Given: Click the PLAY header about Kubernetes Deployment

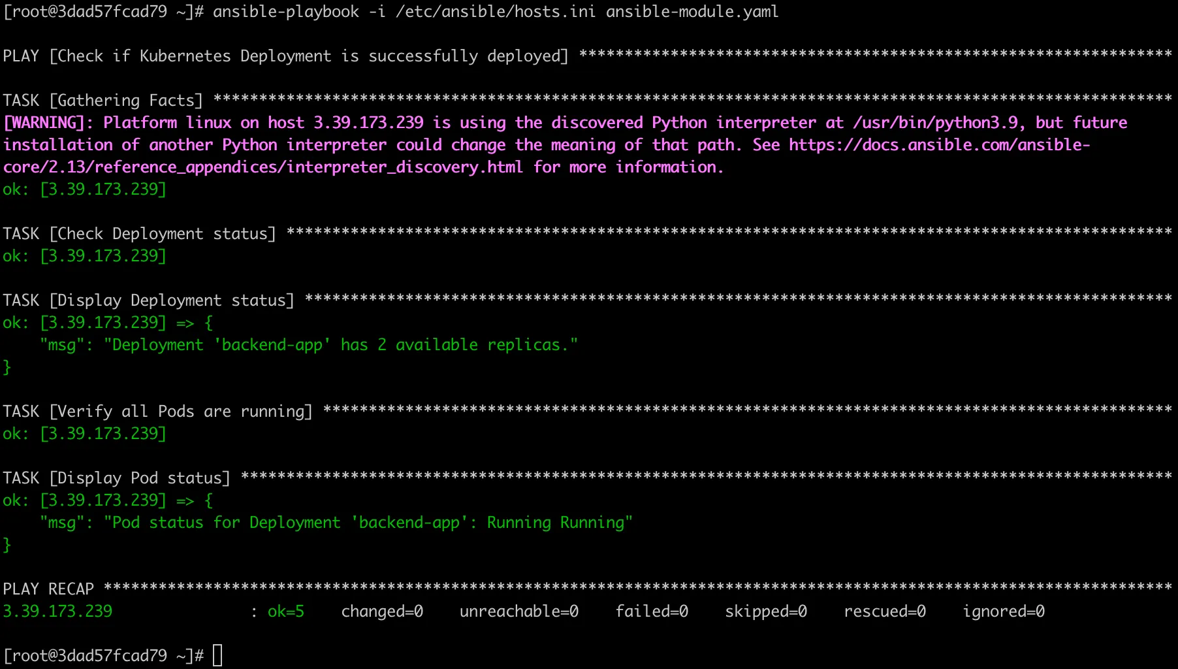Looking at the screenshot, I should click(285, 56).
